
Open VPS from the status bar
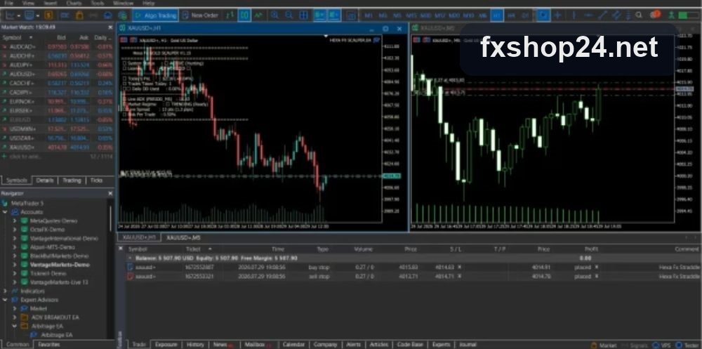[662, 345]
